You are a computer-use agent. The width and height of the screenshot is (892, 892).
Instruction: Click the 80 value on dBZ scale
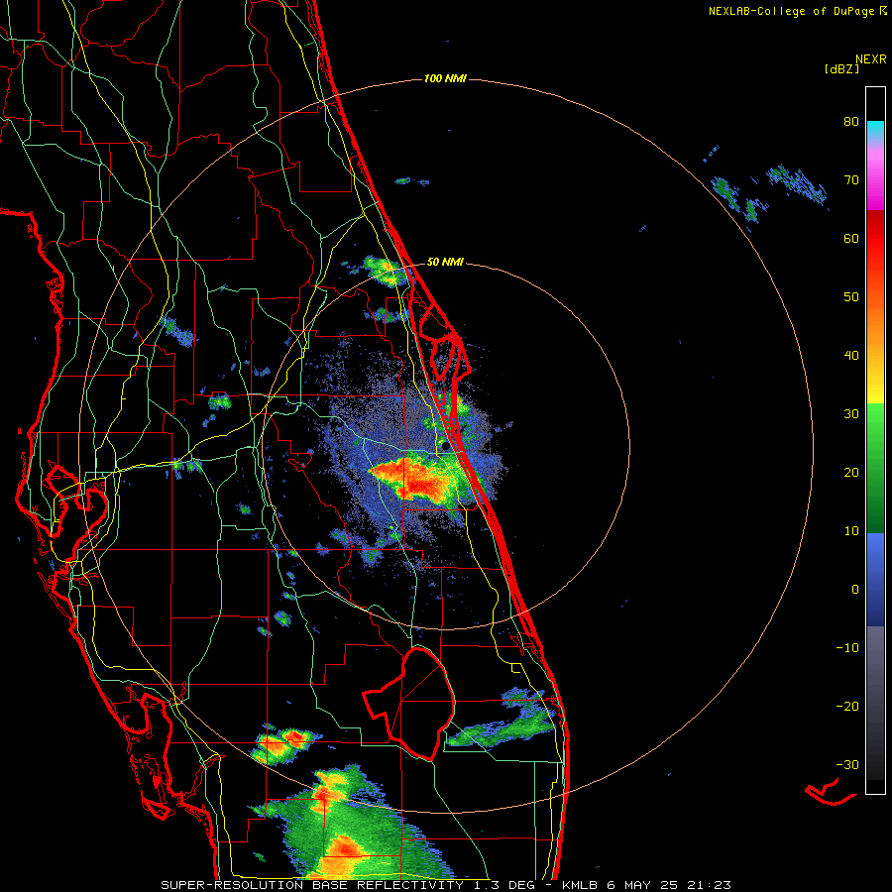[x=851, y=122]
